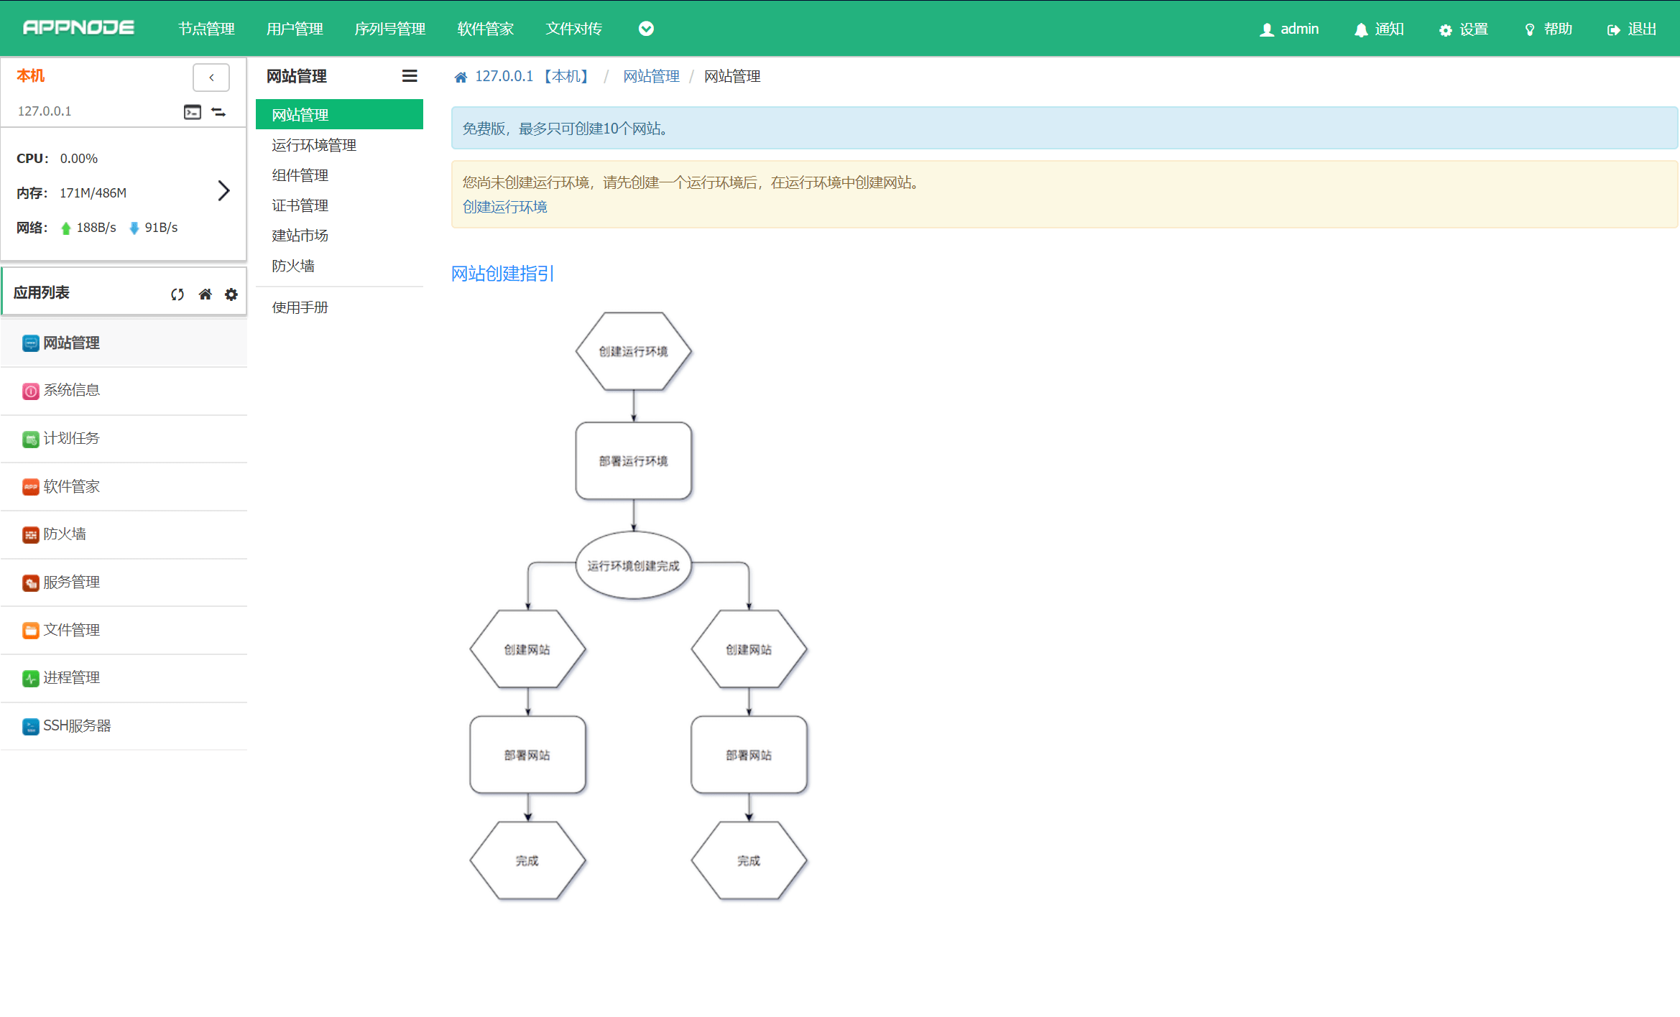Expand system stats with right chevron
This screenshot has width=1680, height=1017.
pyautogui.click(x=223, y=190)
